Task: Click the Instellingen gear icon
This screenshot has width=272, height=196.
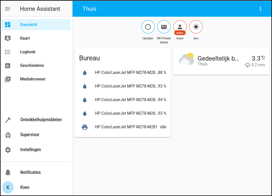Action: point(8,150)
